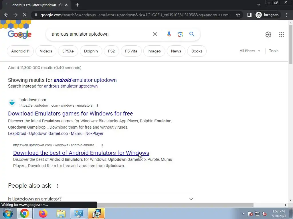Viewport: 293px width, 219px height.
Task: Click the Action Center flag tray icon
Action: pyautogui.click(x=250, y=214)
